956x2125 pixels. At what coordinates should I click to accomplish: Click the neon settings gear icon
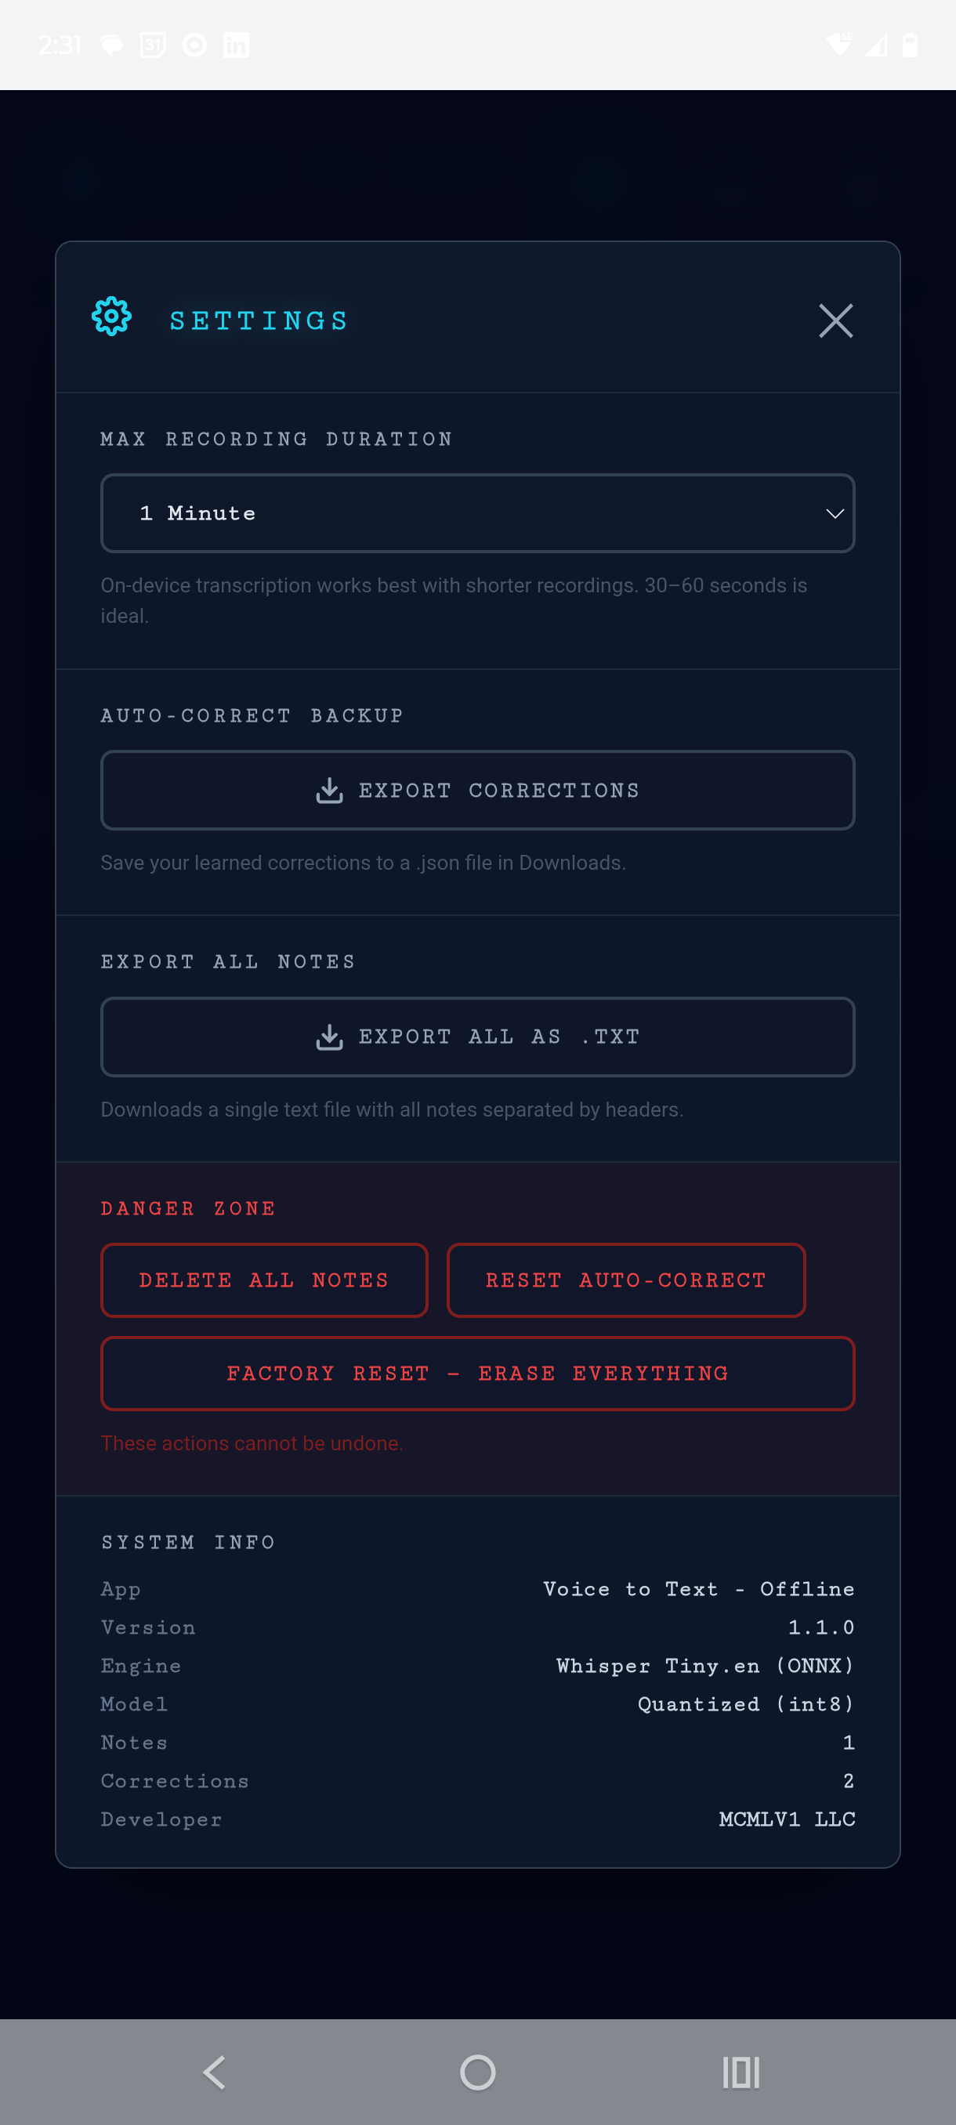[110, 316]
